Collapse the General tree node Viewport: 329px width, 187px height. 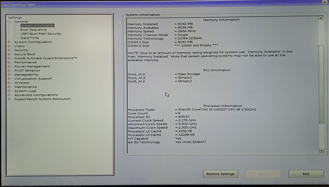pos(9,22)
